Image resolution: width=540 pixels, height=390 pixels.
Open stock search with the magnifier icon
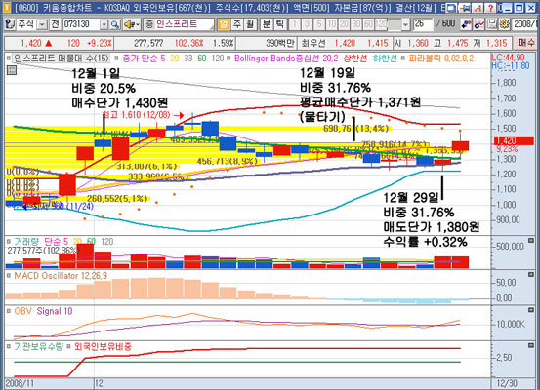coord(115,24)
